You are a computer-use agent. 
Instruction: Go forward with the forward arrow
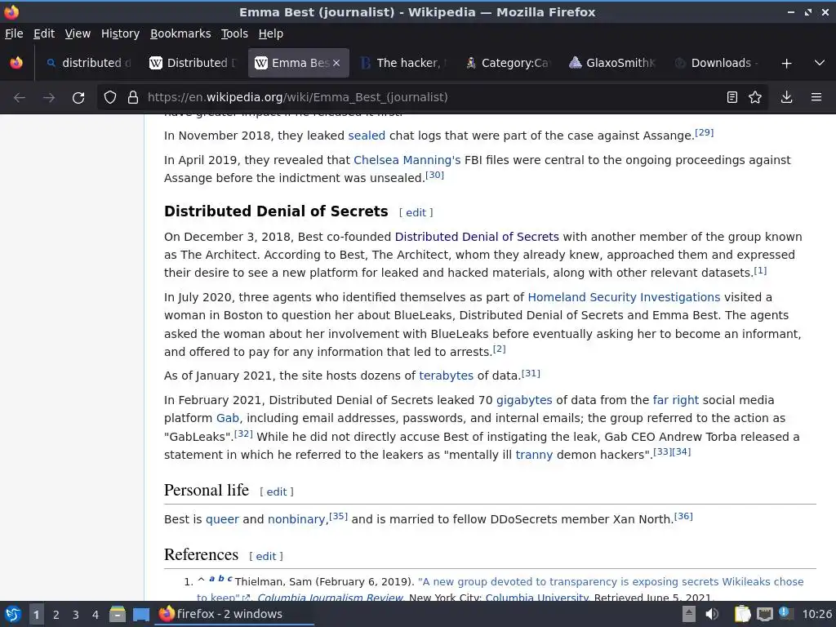pyautogui.click(x=48, y=97)
